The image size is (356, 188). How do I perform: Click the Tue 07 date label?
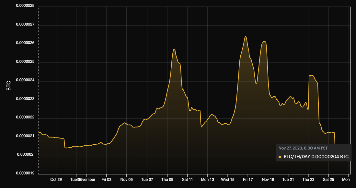[147, 180]
